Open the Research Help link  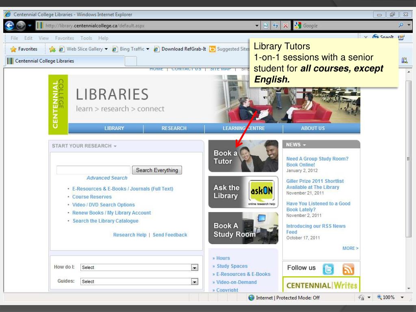pyautogui.click(x=130, y=235)
